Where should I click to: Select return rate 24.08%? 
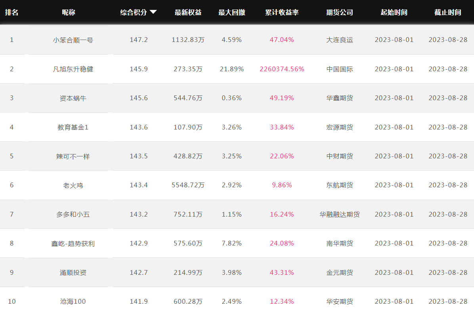point(282,244)
